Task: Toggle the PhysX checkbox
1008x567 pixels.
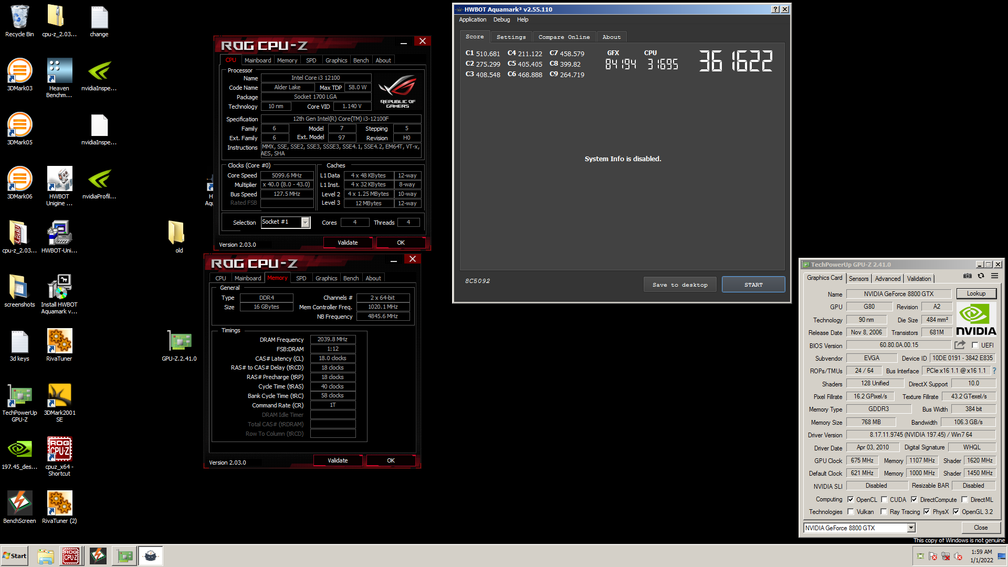Action: [927, 511]
